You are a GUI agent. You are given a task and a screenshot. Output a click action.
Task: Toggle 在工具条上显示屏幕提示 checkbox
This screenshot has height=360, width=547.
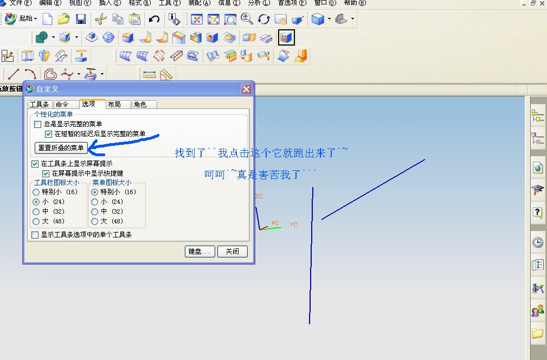[35, 164]
